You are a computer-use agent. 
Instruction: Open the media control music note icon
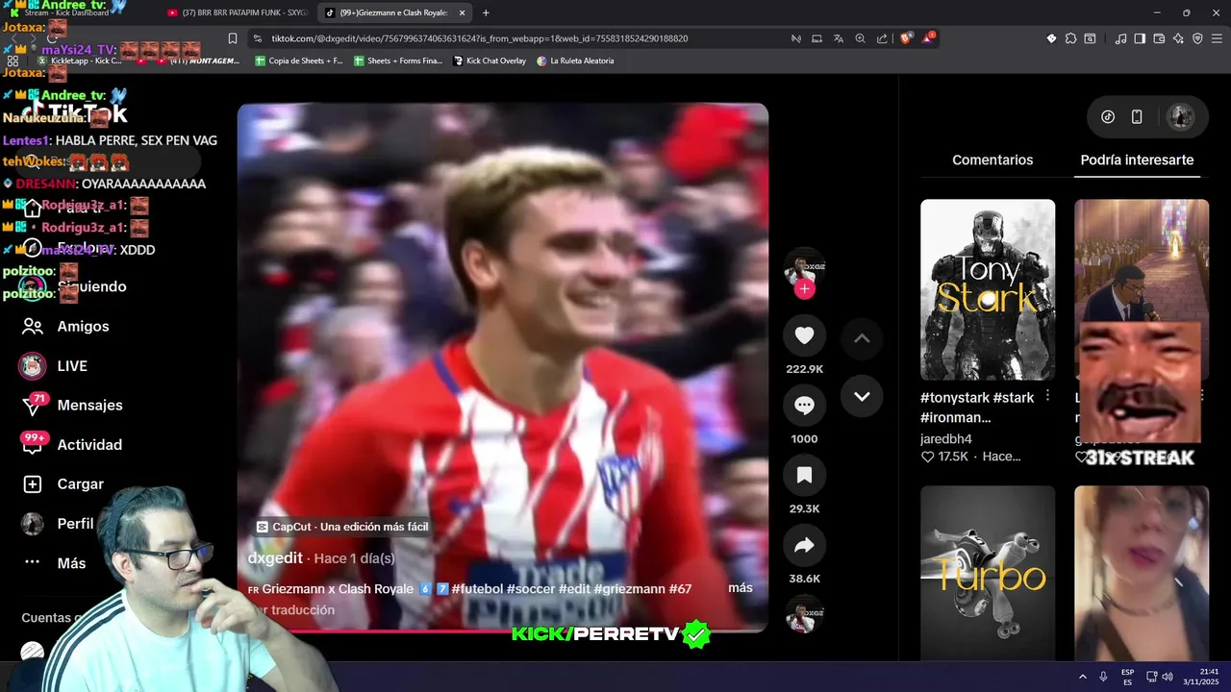coord(1120,38)
